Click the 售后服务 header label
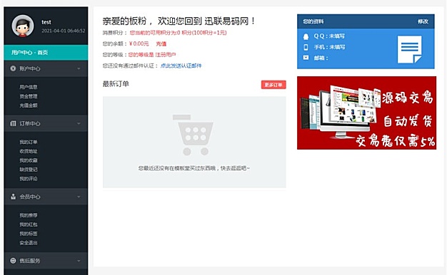Screen dimensions: 447x275 click(x=30, y=261)
